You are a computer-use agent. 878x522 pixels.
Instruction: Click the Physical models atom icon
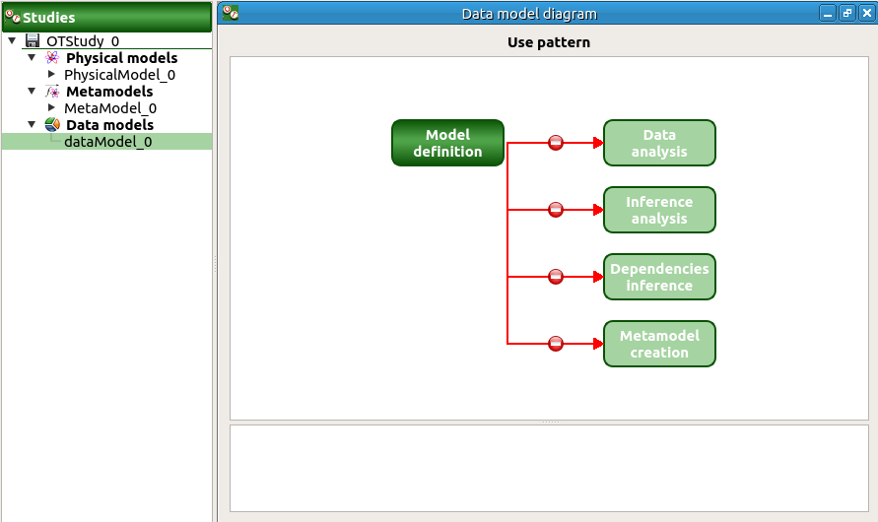tap(52, 58)
